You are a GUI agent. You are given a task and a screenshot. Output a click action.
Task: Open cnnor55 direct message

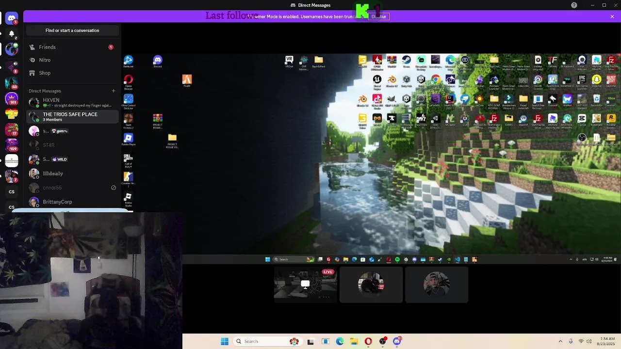coord(72,188)
